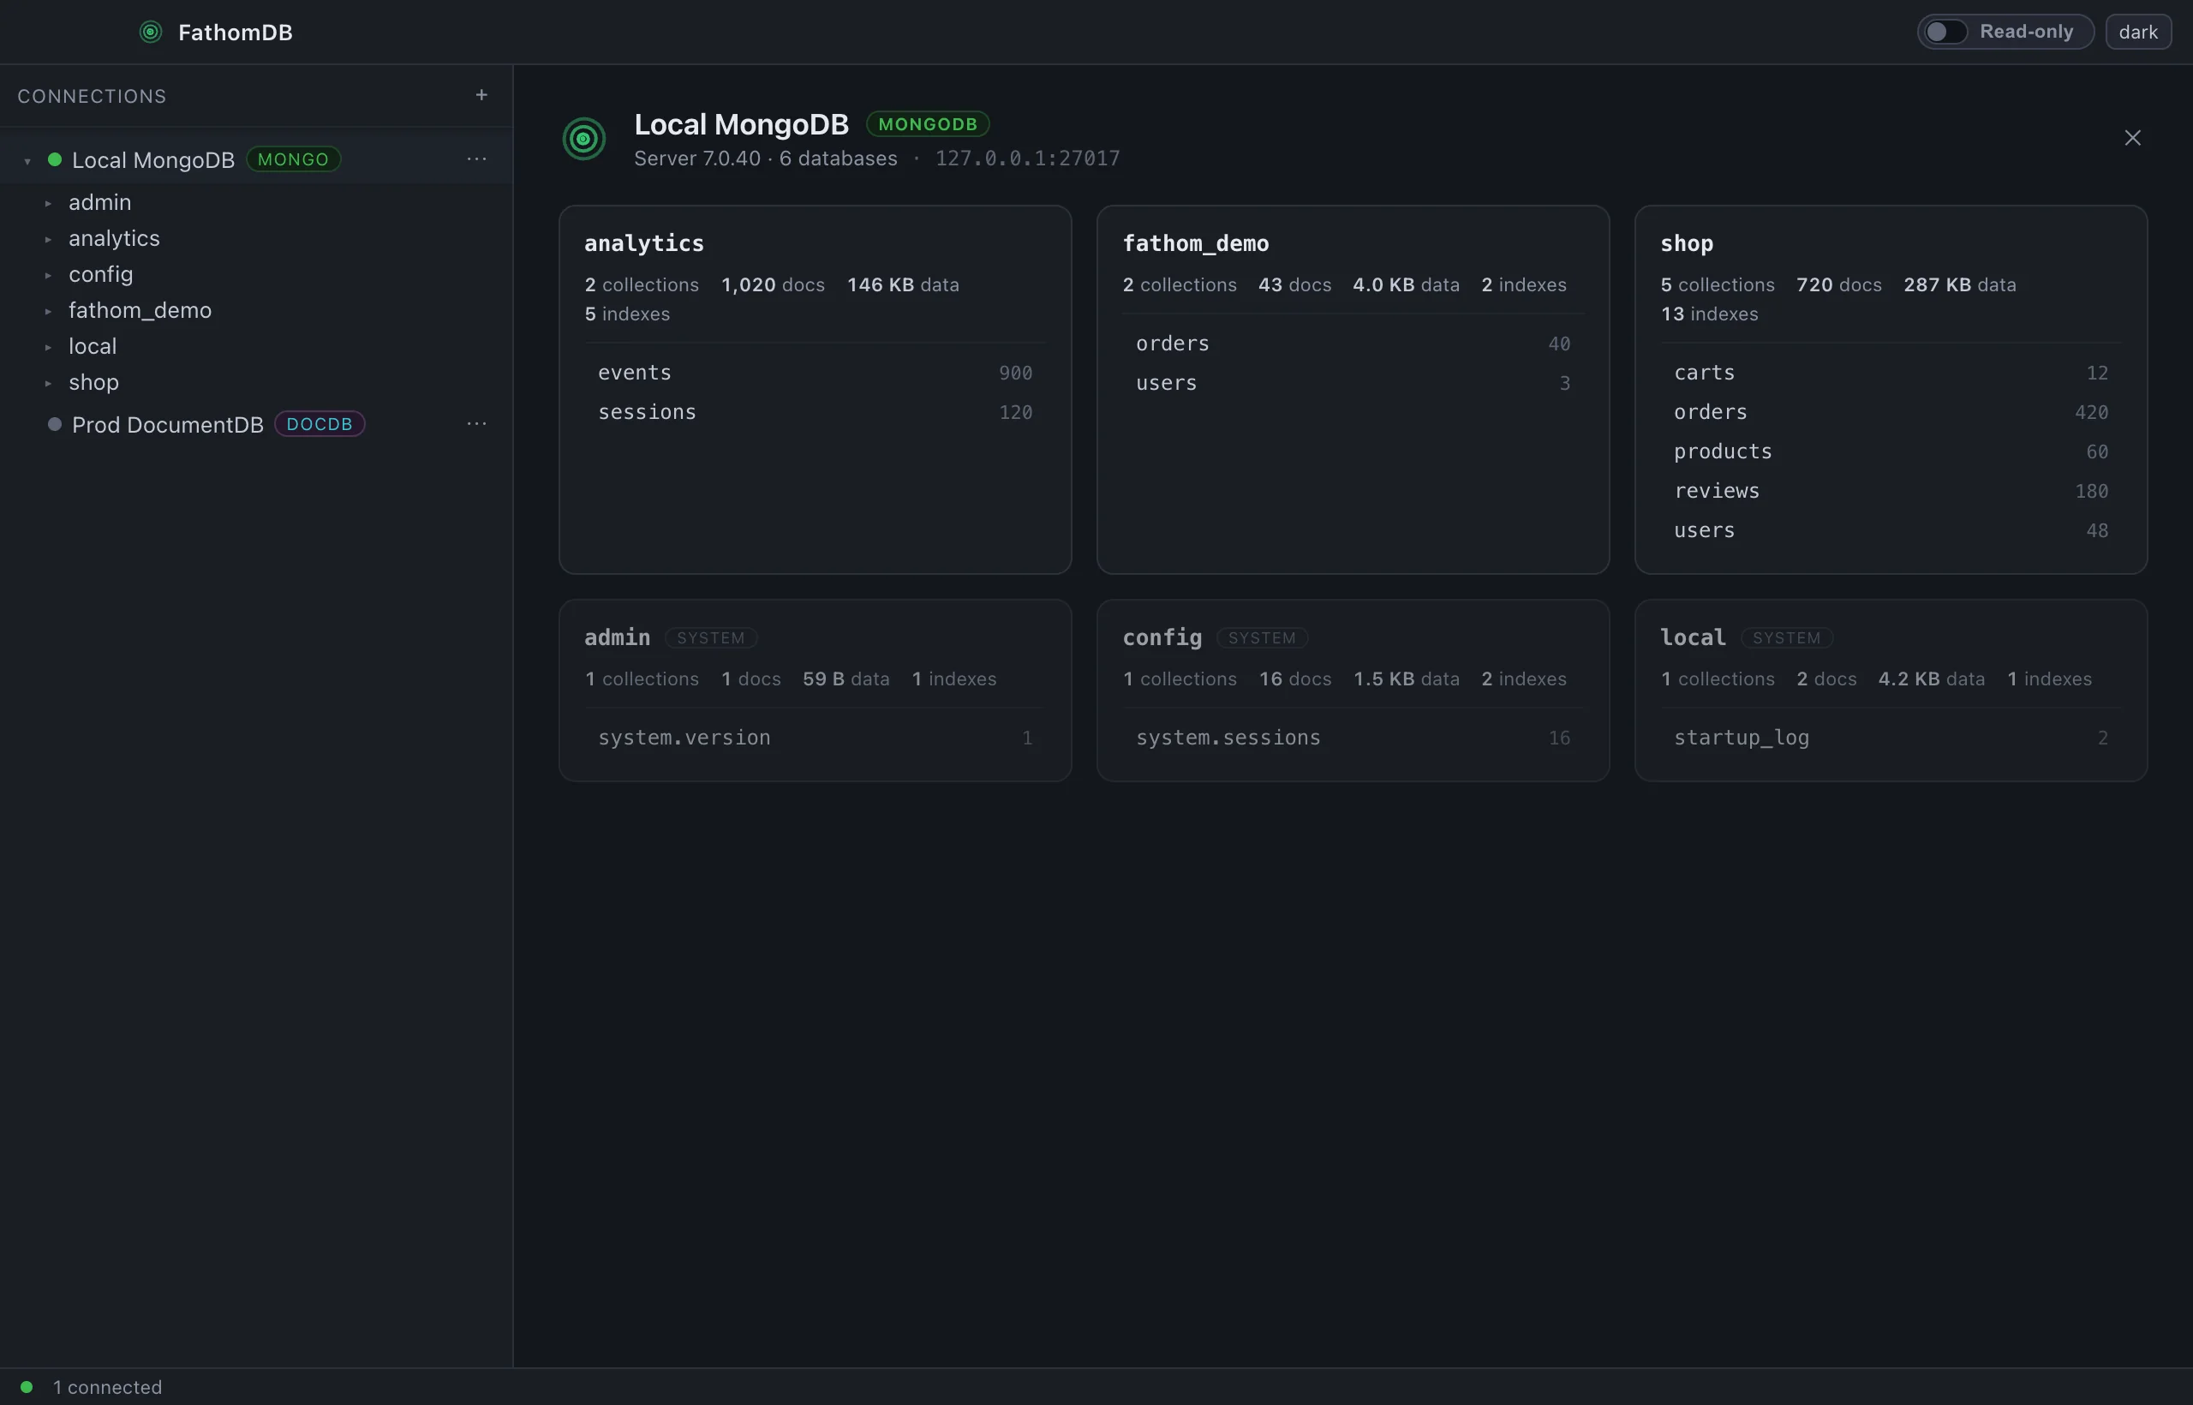The width and height of the screenshot is (2193, 1405).
Task: Expand the admin database node
Action: click(47, 202)
